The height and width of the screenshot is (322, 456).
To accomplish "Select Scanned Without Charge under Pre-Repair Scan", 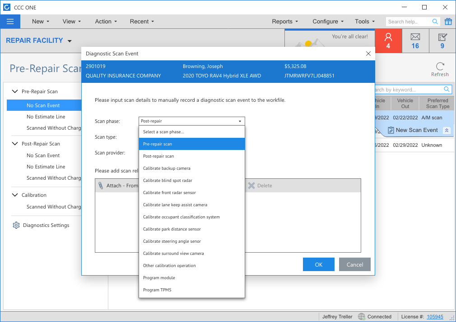I will pos(54,128).
